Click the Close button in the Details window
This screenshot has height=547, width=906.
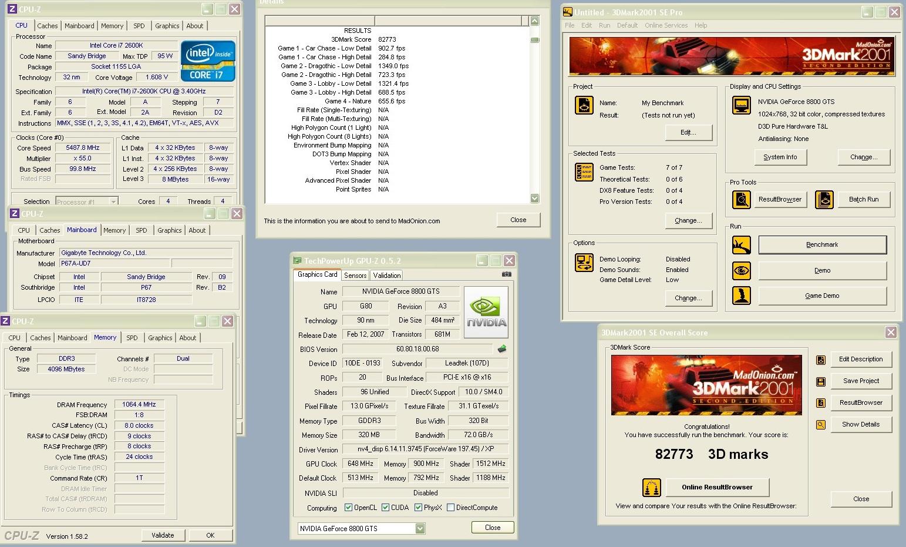tap(518, 220)
